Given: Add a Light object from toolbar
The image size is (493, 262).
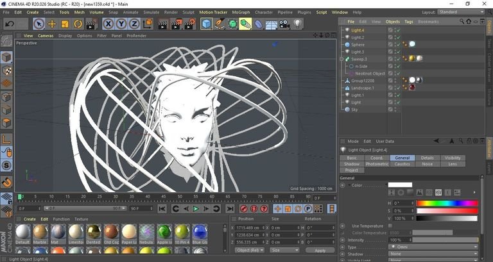Looking at the screenshot, I should pos(298,24).
